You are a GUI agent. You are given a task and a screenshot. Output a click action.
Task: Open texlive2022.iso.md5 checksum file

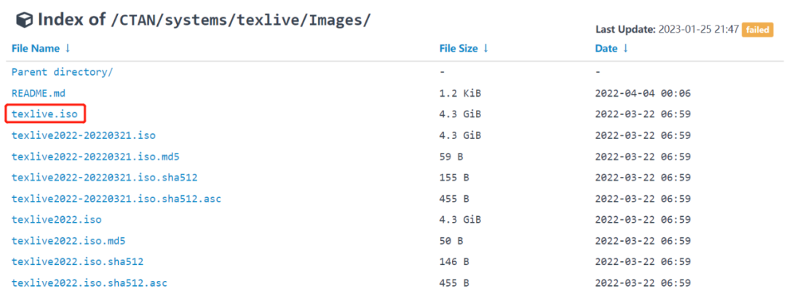click(68, 240)
